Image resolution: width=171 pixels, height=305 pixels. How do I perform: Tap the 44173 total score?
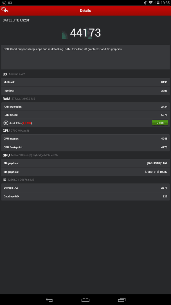[85, 33]
